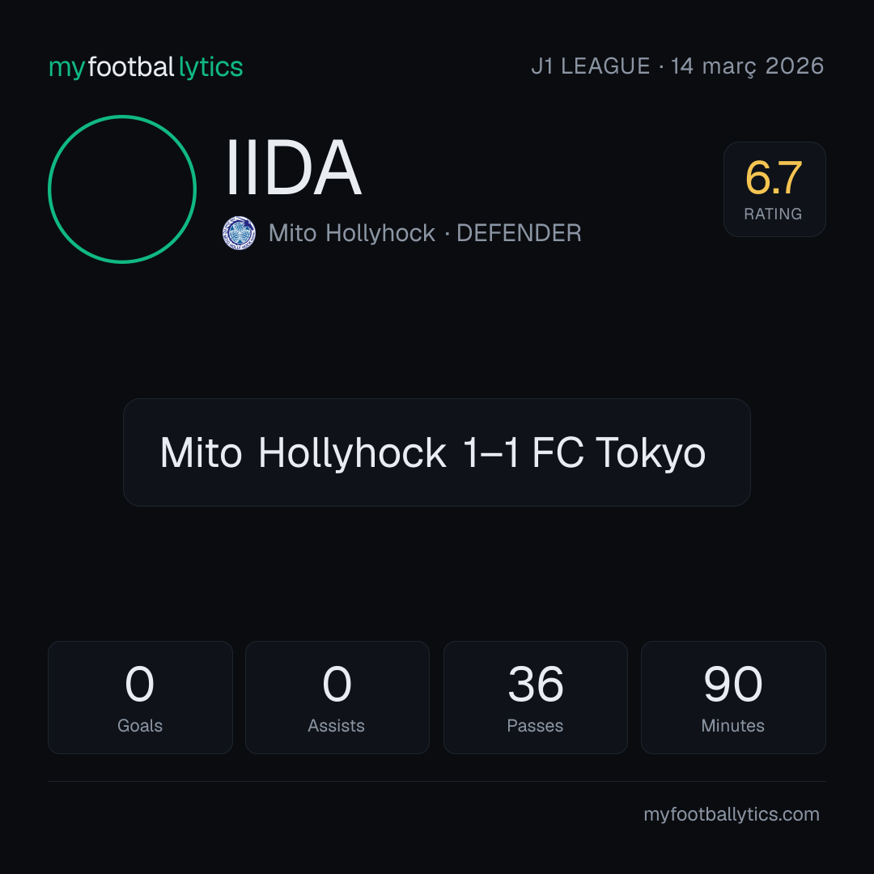Click the yellow 6.7 rating number
Viewport: 874px width, 874px height.
[774, 178]
